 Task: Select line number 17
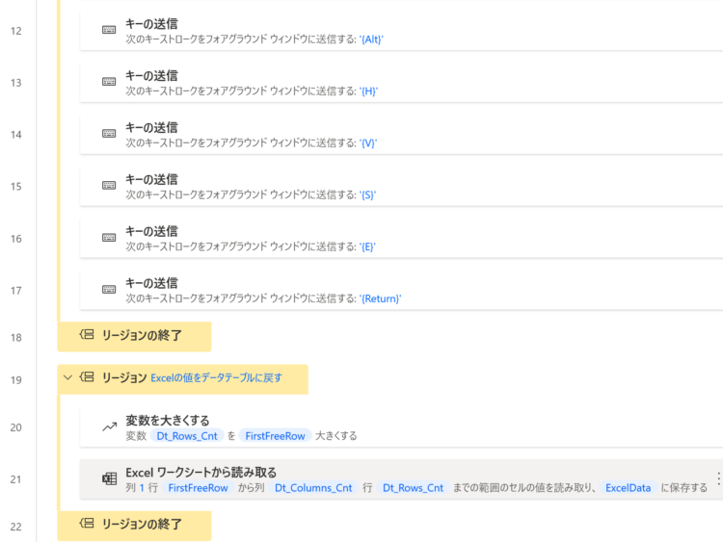(x=16, y=291)
